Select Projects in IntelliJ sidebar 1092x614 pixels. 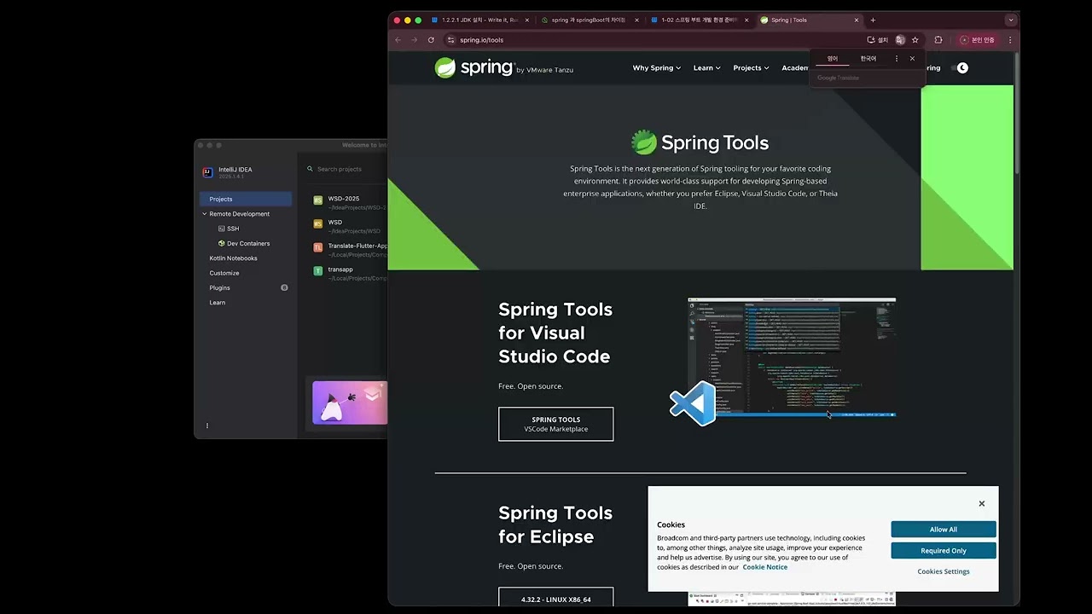coord(246,199)
